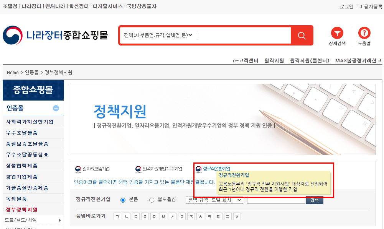This screenshot has width=384, height=229.
Task: Jump to product names starting ㅈ
Action: [x=191, y=216]
